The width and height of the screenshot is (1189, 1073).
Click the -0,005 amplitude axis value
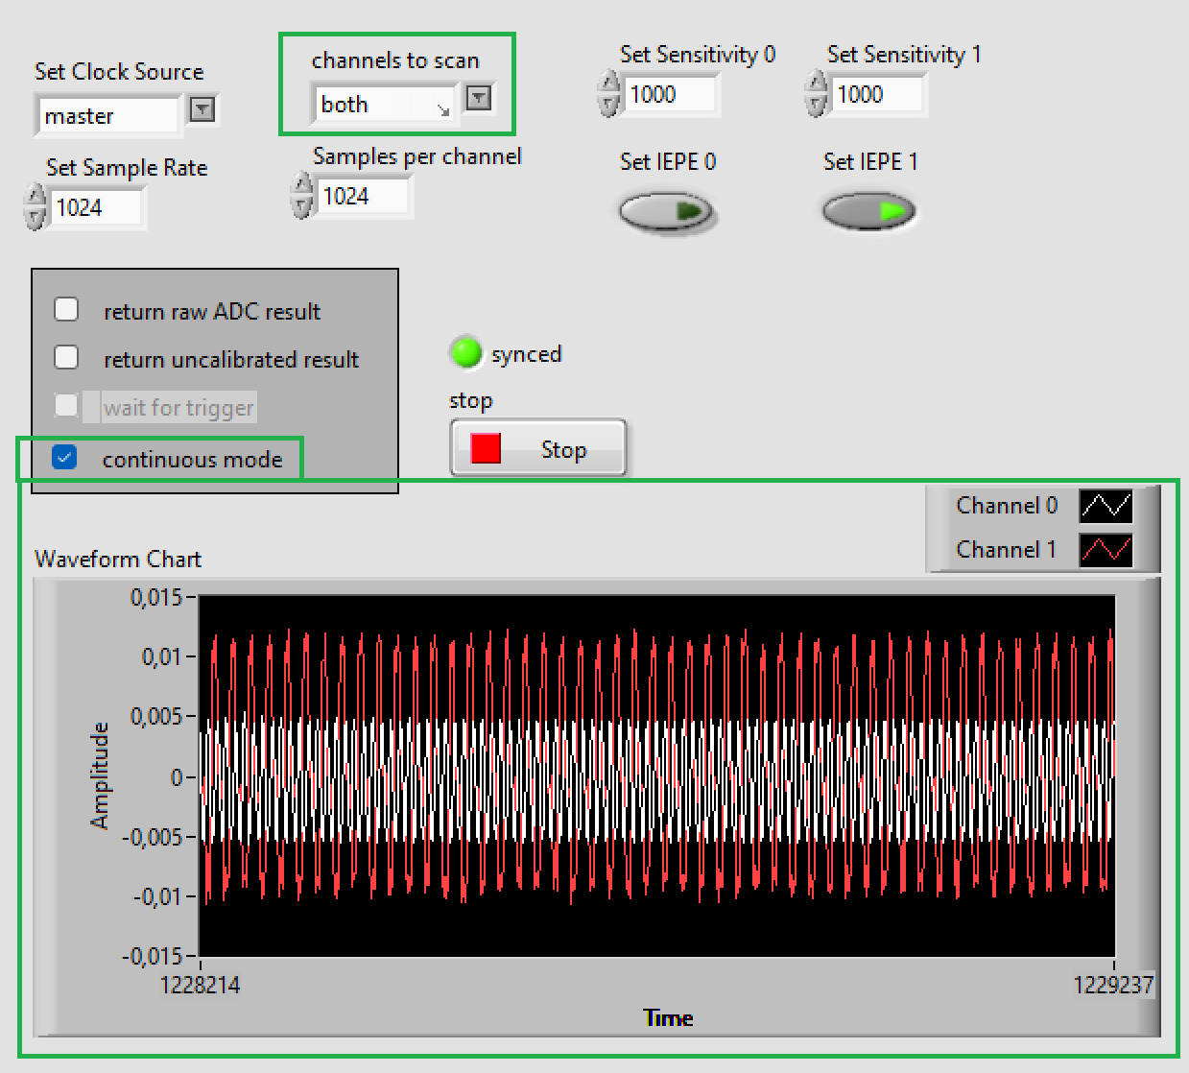point(152,837)
